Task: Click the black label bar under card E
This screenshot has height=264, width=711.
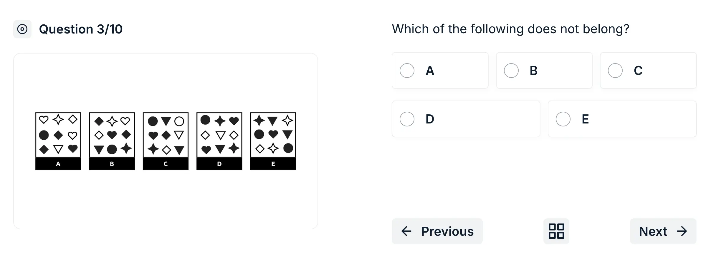Action: point(273,164)
